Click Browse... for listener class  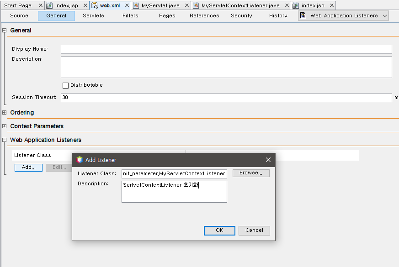click(251, 173)
